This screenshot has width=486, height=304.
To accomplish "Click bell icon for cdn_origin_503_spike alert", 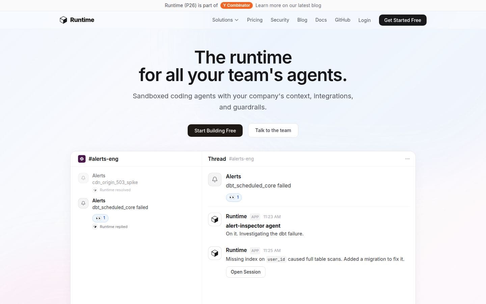I will click(x=83, y=178).
